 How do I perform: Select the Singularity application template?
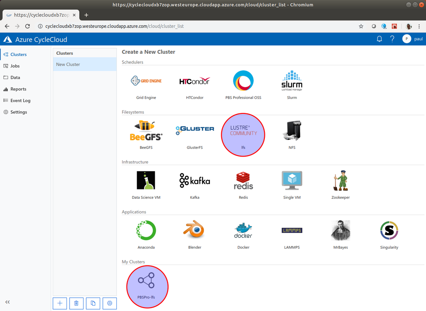coord(389,235)
